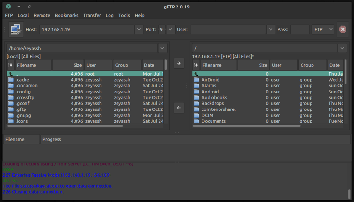Click left arrow to download selected files

pos(179,108)
